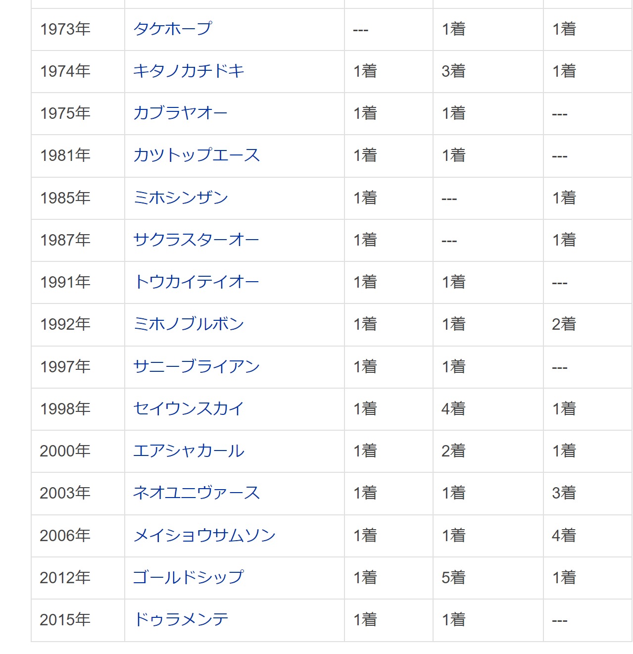The height and width of the screenshot is (654, 633).
Task: Open the メイショウサムソン link
Action: pos(204,536)
